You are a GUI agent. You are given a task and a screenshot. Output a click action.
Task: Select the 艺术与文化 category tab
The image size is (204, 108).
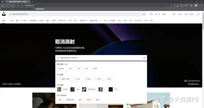click(138, 21)
